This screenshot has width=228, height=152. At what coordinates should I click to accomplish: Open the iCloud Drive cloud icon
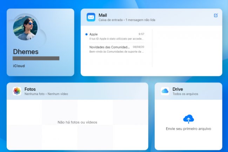click(x=165, y=91)
